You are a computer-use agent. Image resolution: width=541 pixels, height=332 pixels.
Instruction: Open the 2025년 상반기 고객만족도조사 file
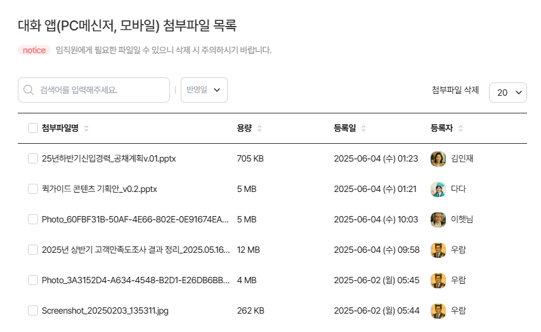click(135, 250)
